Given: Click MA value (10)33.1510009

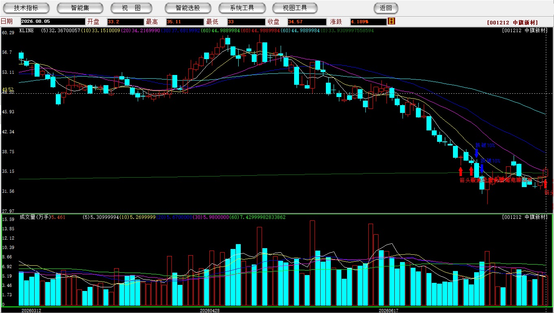Looking at the screenshot, I should pyautogui.click(x=100, y=31).
